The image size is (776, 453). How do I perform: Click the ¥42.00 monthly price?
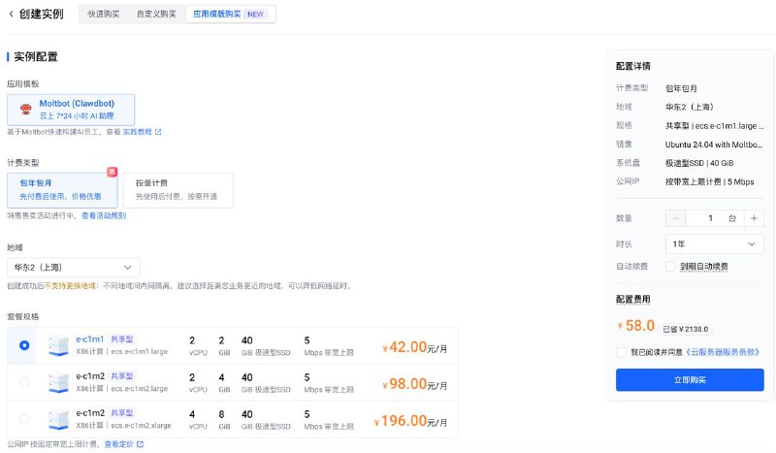[414, 347]
